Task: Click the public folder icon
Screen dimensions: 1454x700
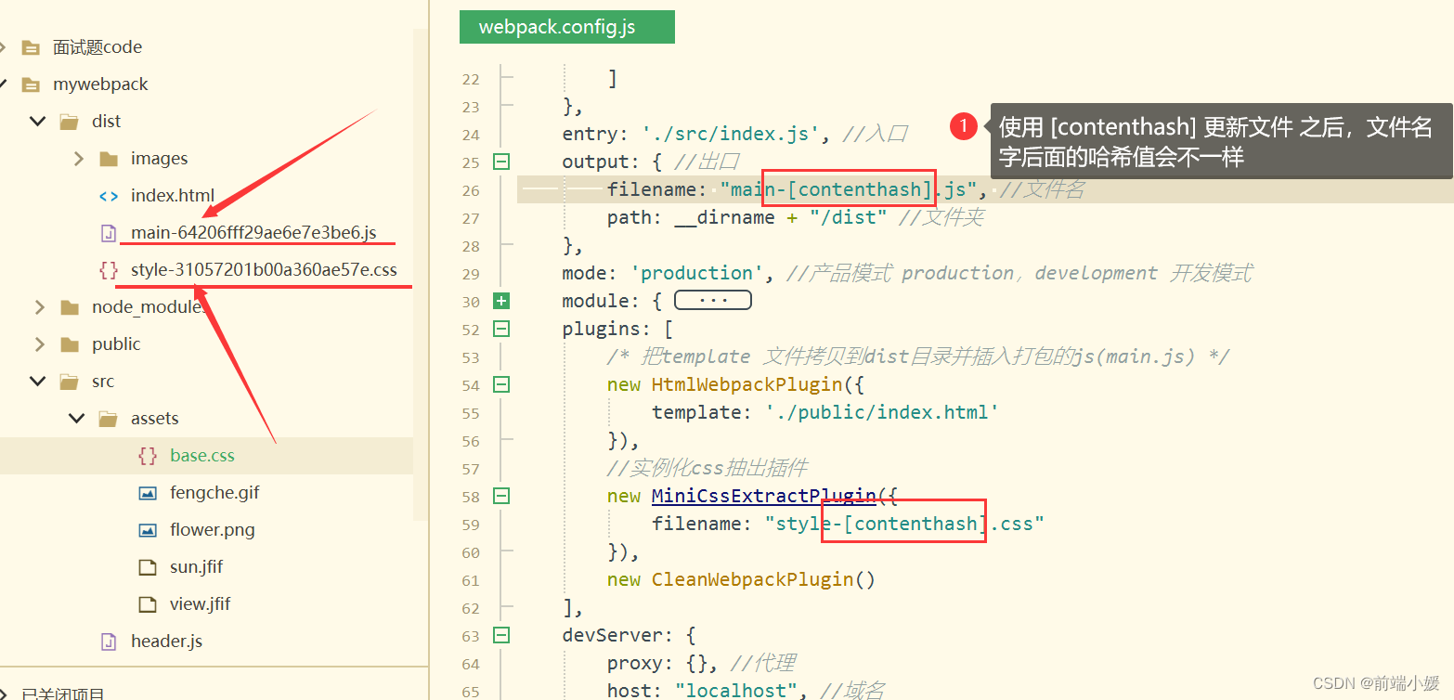Action: 70,344
